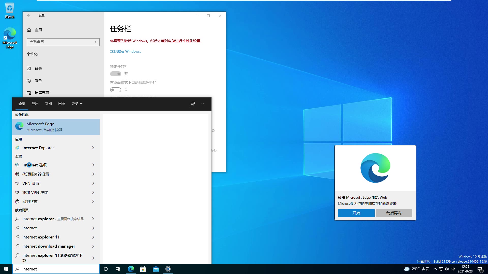Click the weather 29°C 多云 widget
The image size is (488, 274).
(416, 269)
